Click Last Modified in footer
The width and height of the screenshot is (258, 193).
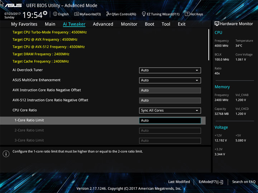[x=179, y=182]
